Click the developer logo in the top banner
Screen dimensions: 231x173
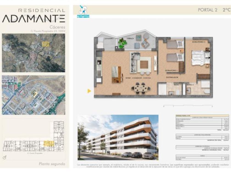coord(83,12)
